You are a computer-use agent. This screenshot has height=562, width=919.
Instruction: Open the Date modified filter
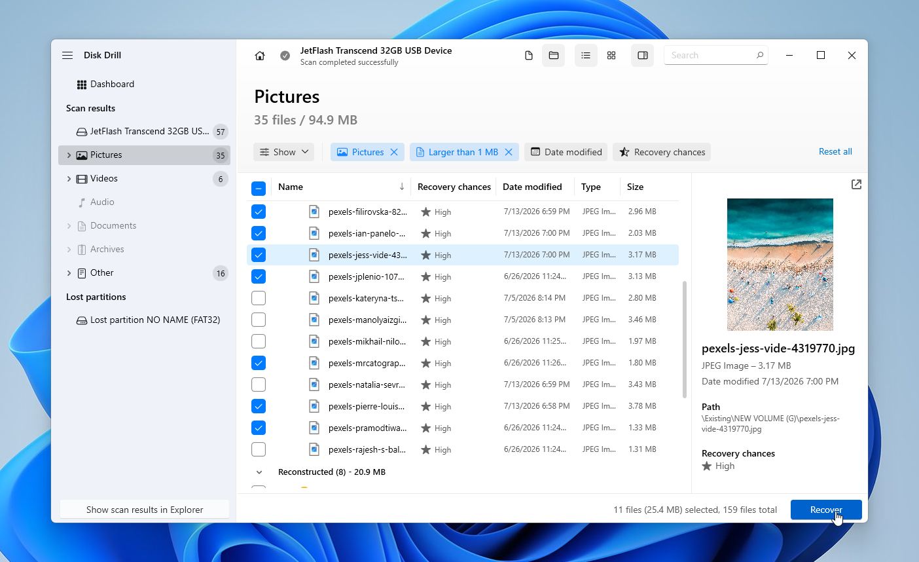coord(566,152)
